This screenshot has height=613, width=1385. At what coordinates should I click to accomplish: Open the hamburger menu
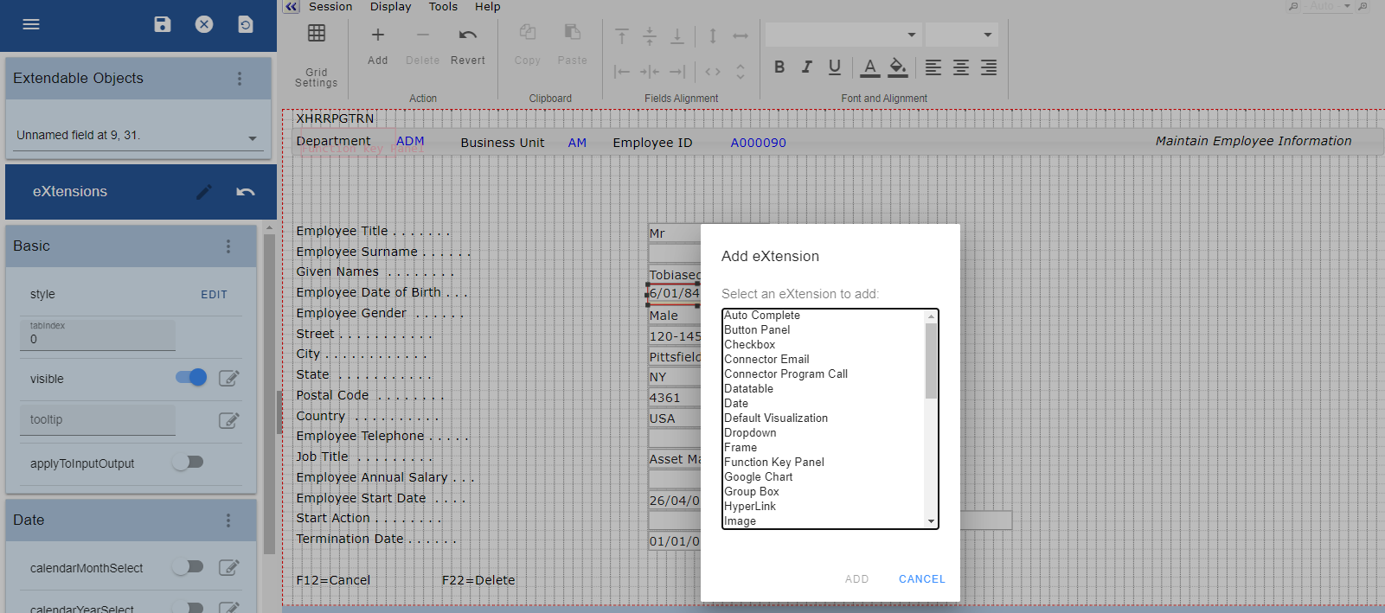(x=31, y=24)
